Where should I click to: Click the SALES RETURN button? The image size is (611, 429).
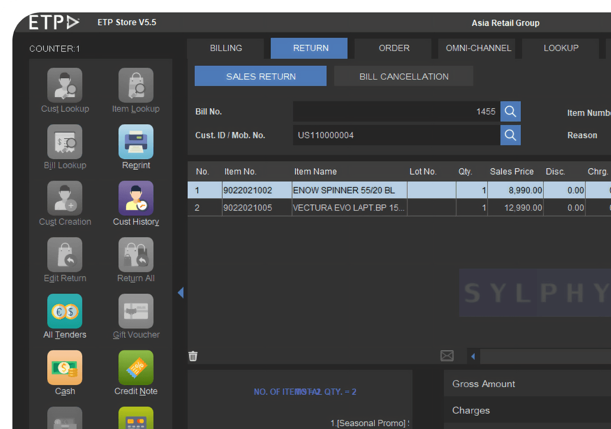261,76
